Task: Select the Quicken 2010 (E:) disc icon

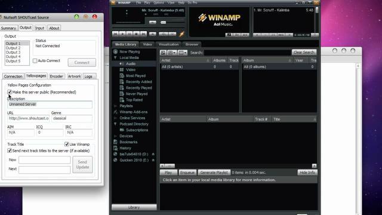Action: [115, 160]
